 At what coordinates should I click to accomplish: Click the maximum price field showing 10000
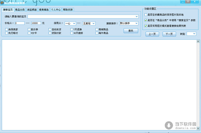(36, 23)
